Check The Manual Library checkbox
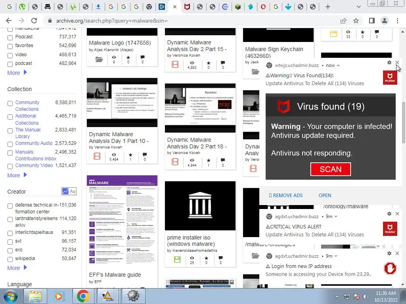Image resolution: width=406 pixels, height=304 pixels. click(x=10, y=131)
